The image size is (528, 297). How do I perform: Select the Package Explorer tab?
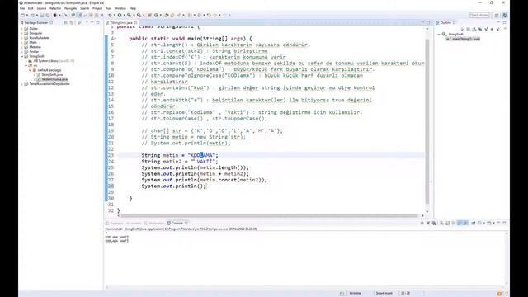tap(36, 22)
